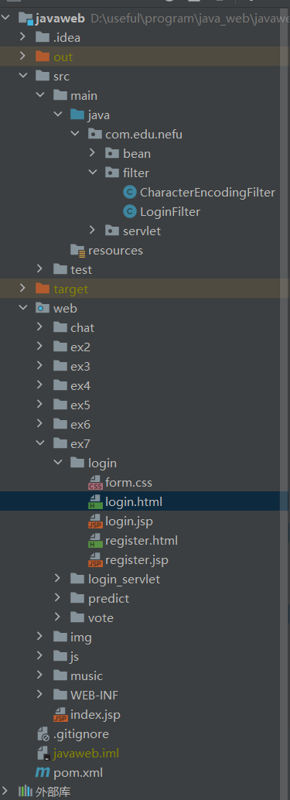
Task: Click the login.jsp file icon
Action: (95, 521)
